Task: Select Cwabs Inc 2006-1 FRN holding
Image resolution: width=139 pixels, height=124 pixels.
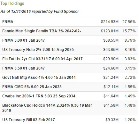Action: [39, 96]
